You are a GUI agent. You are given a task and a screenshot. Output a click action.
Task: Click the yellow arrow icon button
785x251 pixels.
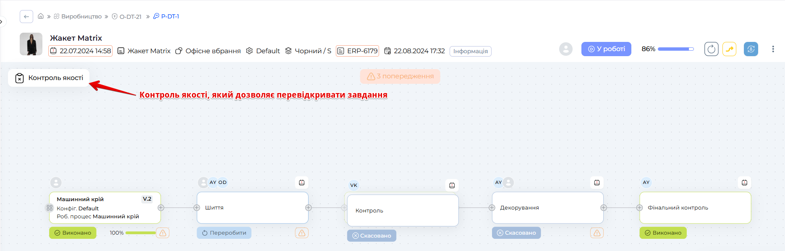729,49
